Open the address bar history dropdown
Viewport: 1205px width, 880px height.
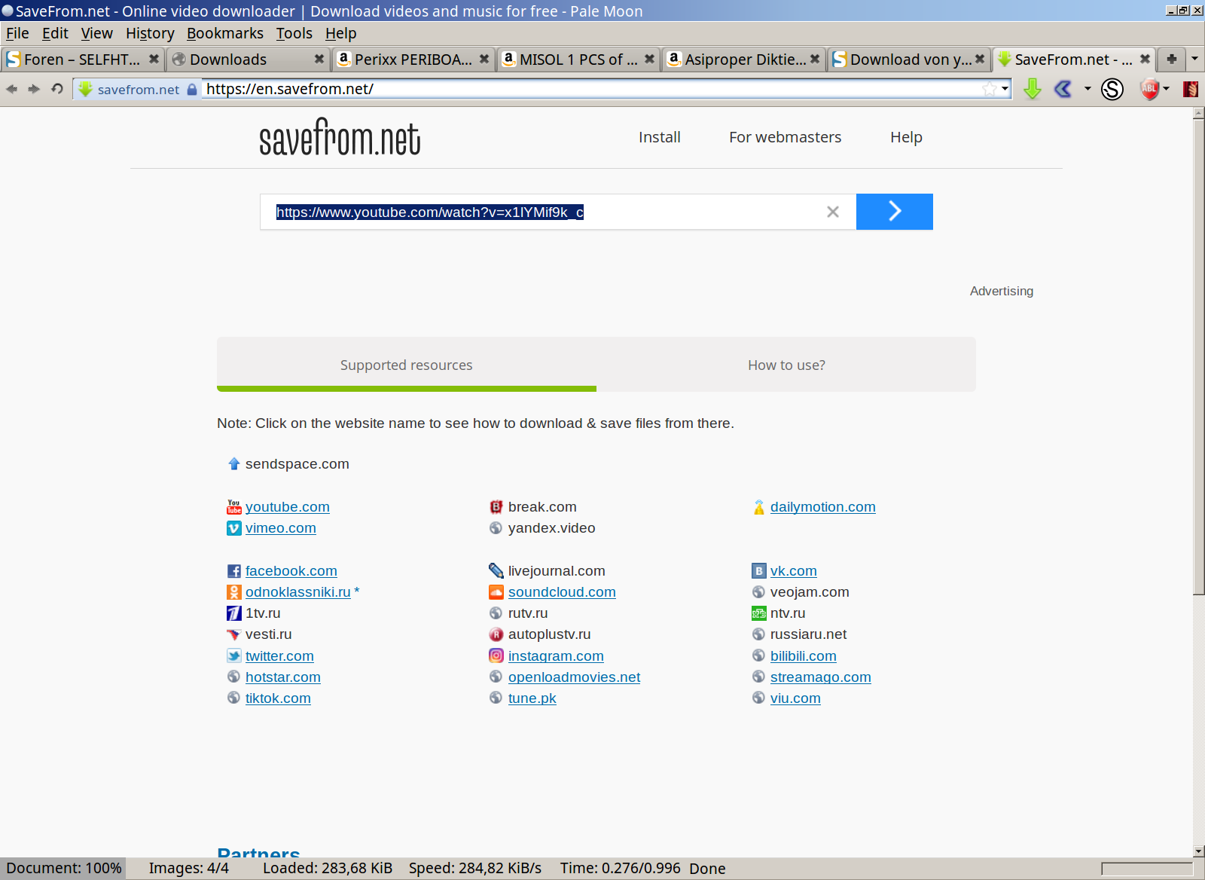1005,88
